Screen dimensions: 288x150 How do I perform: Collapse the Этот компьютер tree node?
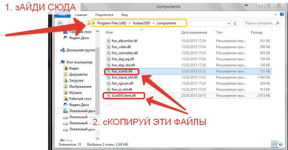[x=58, y=62]
